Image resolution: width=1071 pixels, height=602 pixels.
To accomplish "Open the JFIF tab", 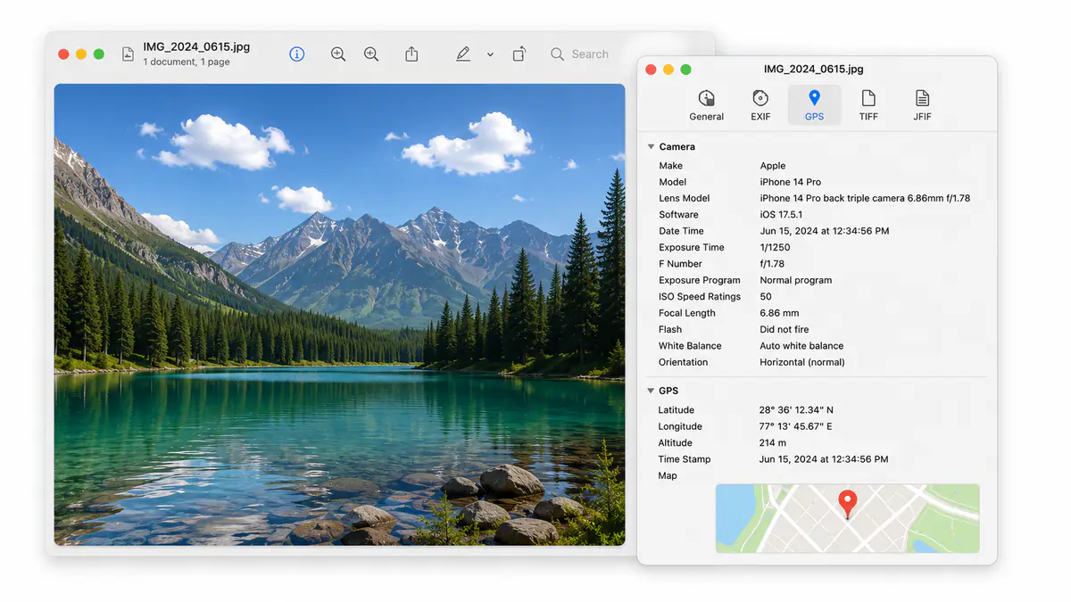I will tap(922, 104).
